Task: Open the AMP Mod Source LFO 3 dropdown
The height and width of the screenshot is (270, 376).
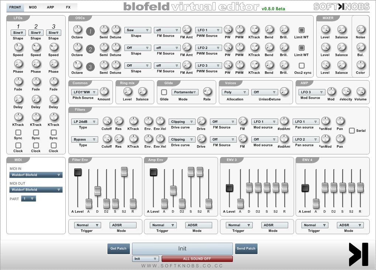Action: (x=312, y=92)
